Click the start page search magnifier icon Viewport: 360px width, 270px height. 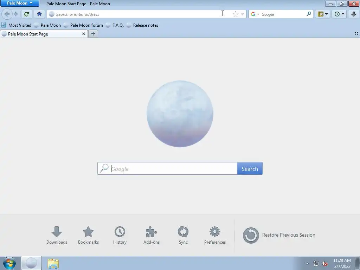pos(104,168)
